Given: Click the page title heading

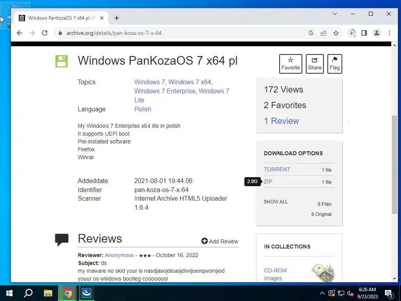Looking at the screenshot, I should click(x=157, y=61).
